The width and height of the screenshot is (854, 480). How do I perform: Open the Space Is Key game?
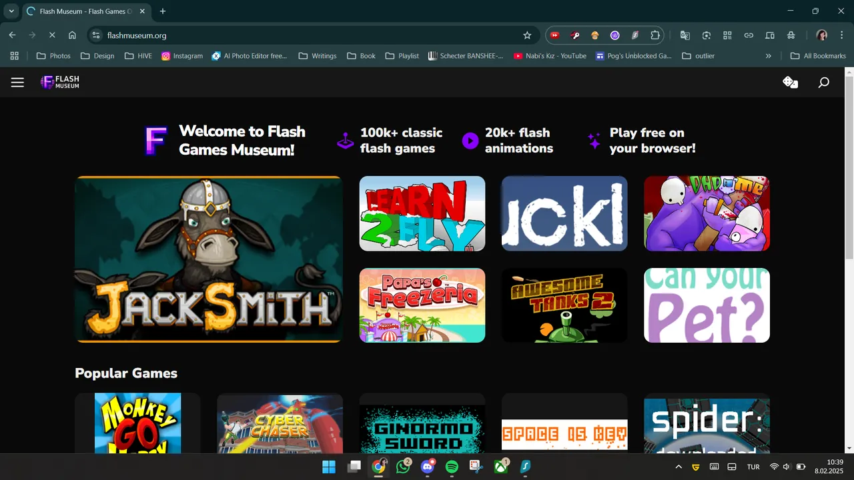coord(564,423)
